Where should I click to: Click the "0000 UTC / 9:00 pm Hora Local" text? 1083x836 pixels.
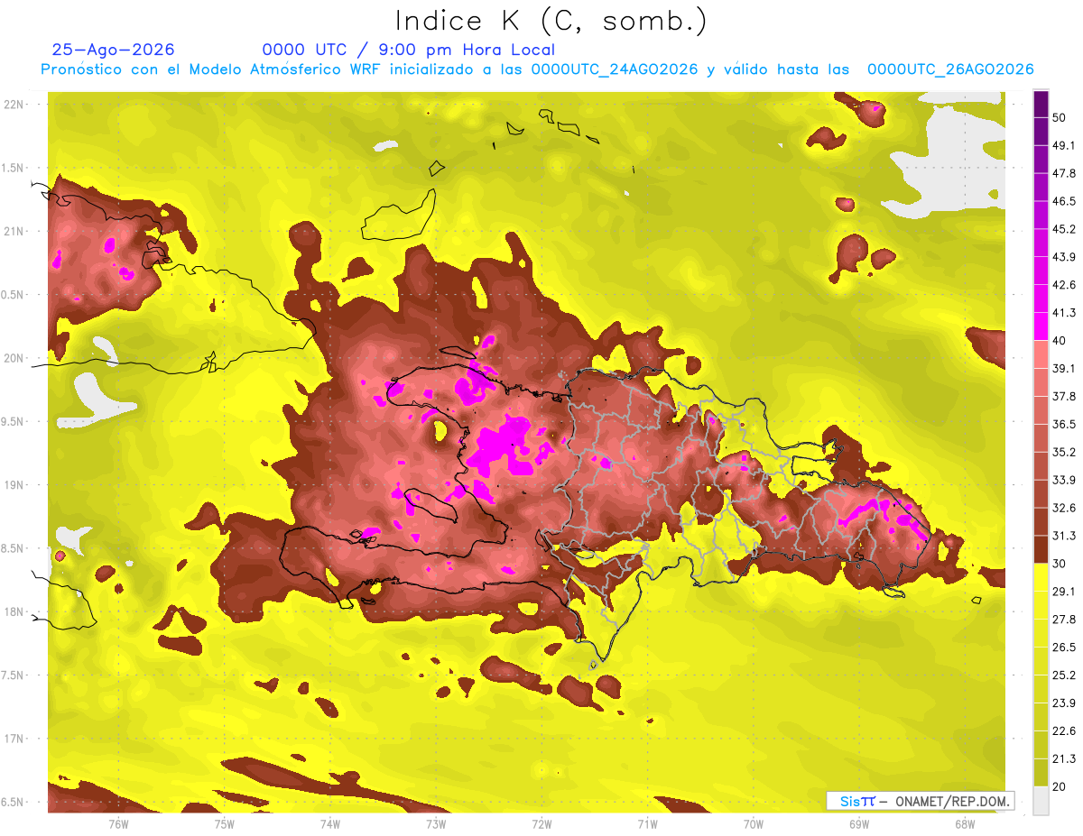(x=408, y=50)
